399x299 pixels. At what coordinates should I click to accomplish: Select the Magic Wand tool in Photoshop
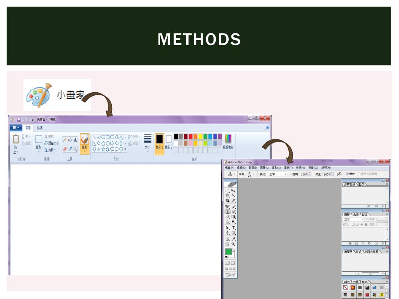point(233,195)
